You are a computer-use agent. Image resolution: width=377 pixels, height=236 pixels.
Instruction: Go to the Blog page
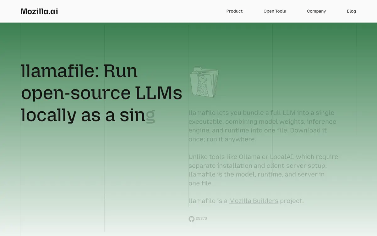coord(351,11)
